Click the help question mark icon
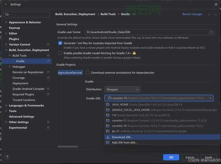The width and height of the screenshot is (221, 164). point(7,157)
